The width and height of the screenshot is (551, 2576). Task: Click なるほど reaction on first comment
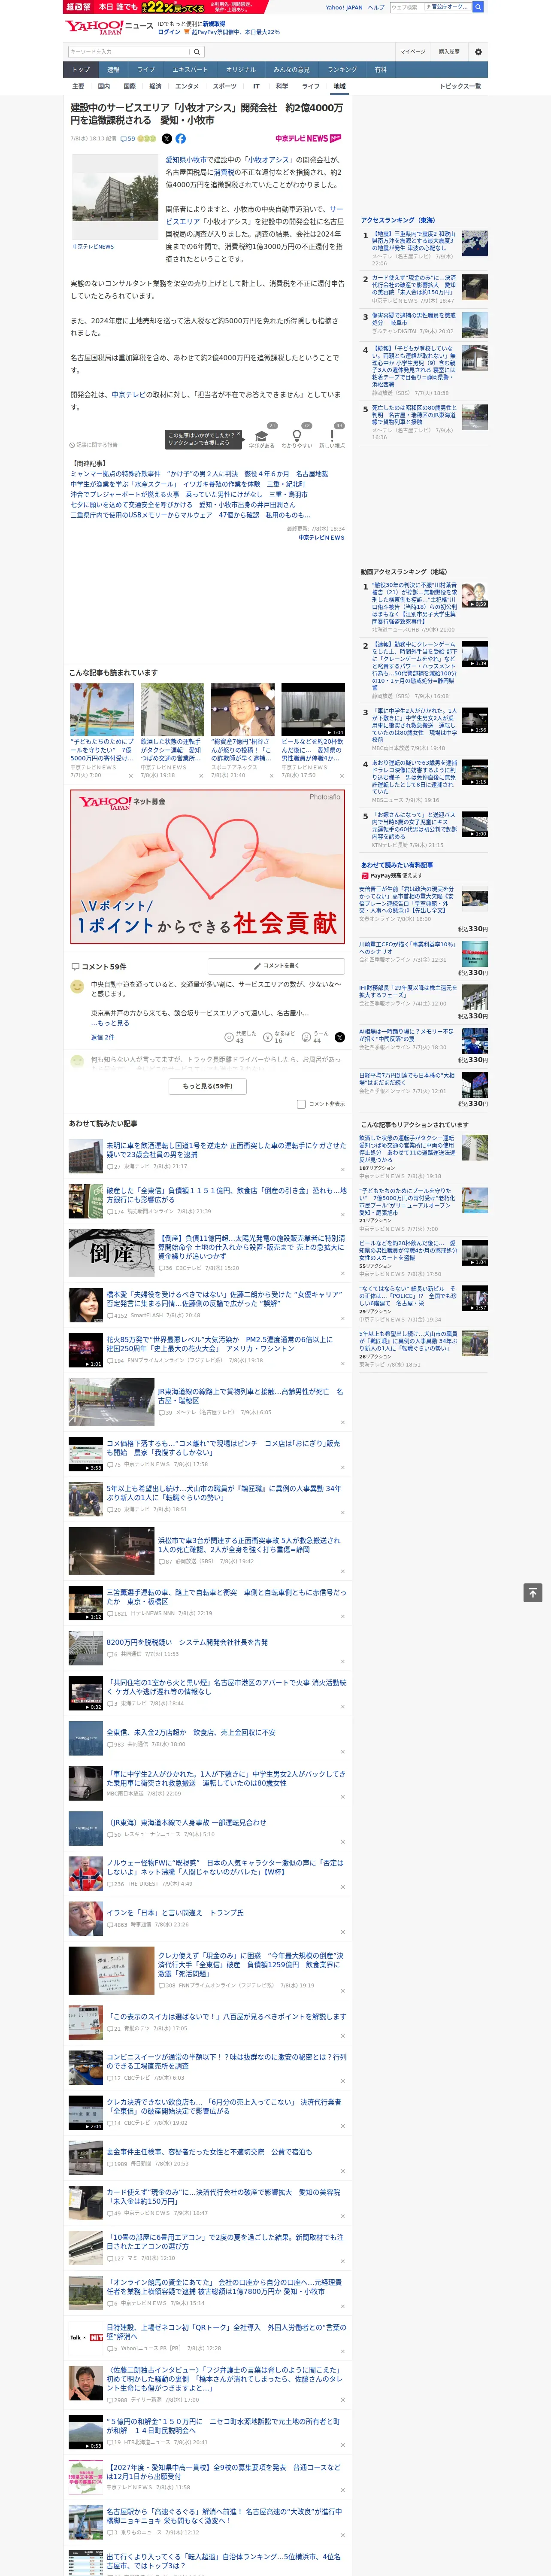(x=279, y=1037)
